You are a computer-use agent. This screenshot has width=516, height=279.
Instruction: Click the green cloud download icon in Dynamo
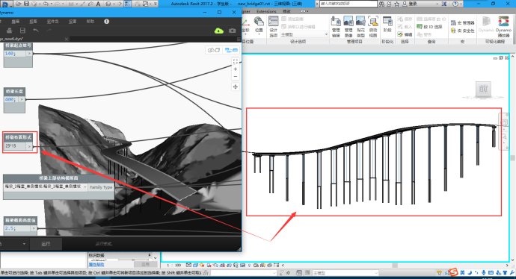point(219,31)
